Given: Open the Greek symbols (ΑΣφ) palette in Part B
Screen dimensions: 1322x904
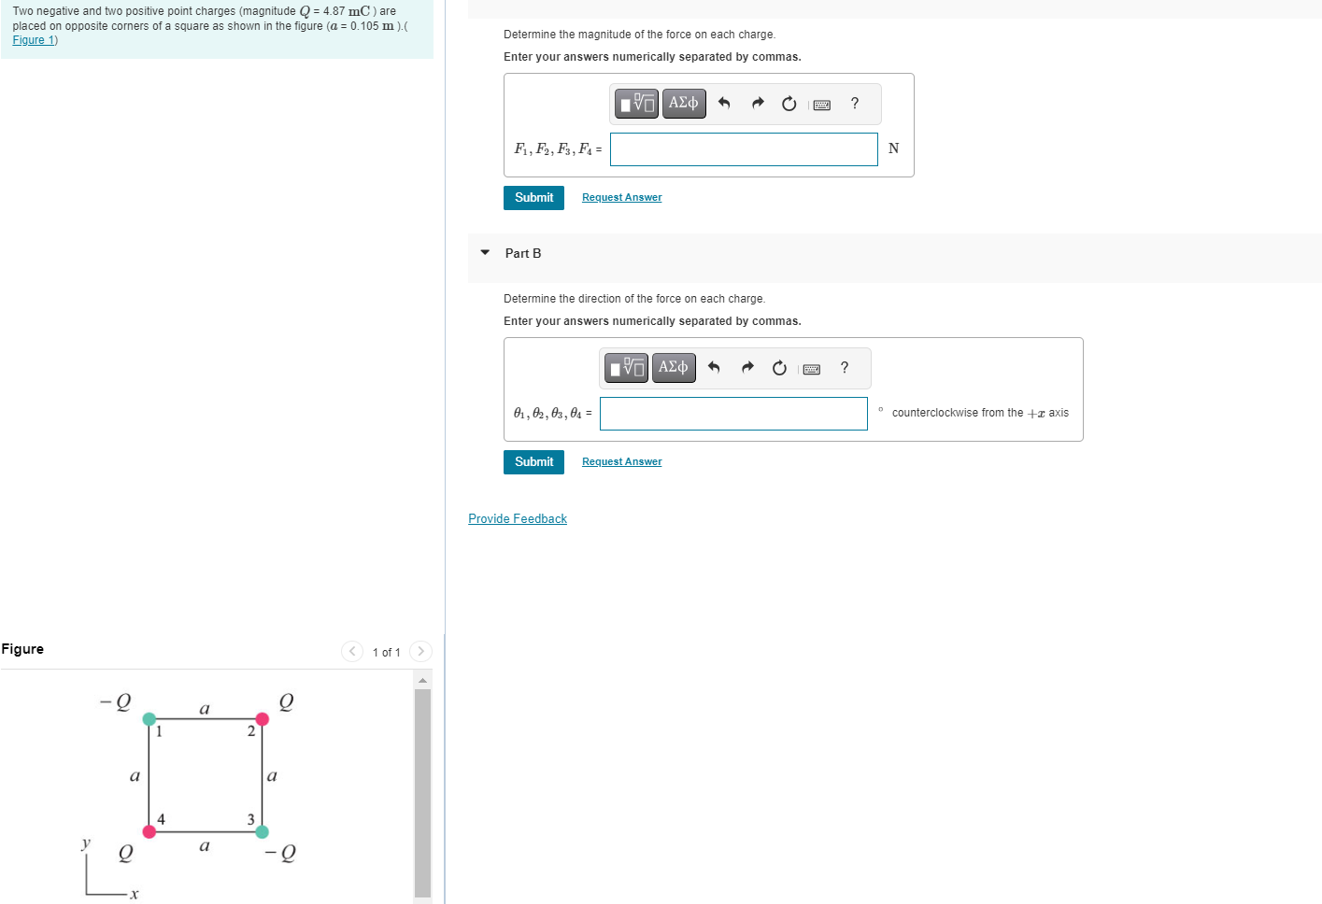Looking at the screenshot, I should point(674,367).
